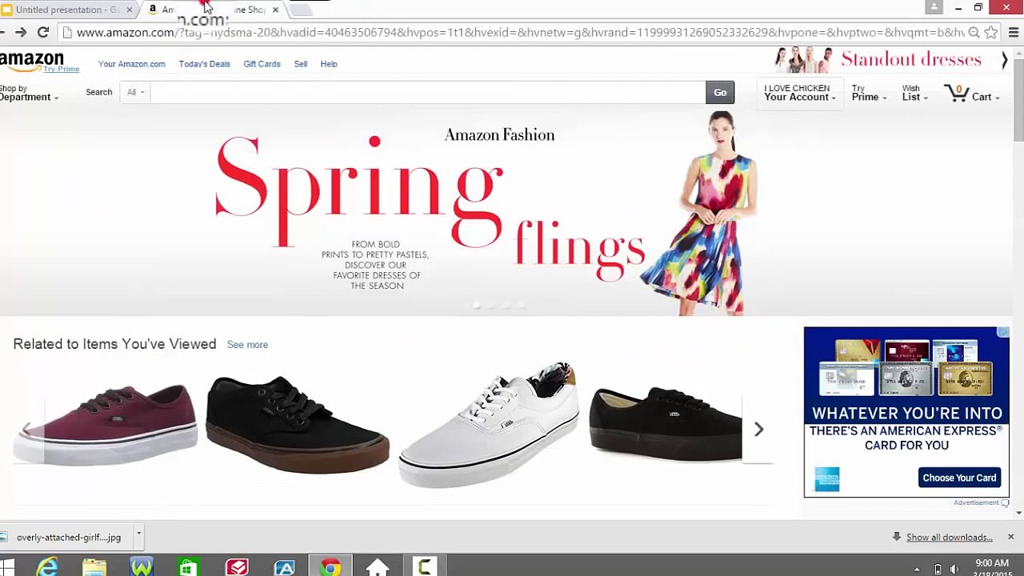Open the Try Prime link under logo

62,70
